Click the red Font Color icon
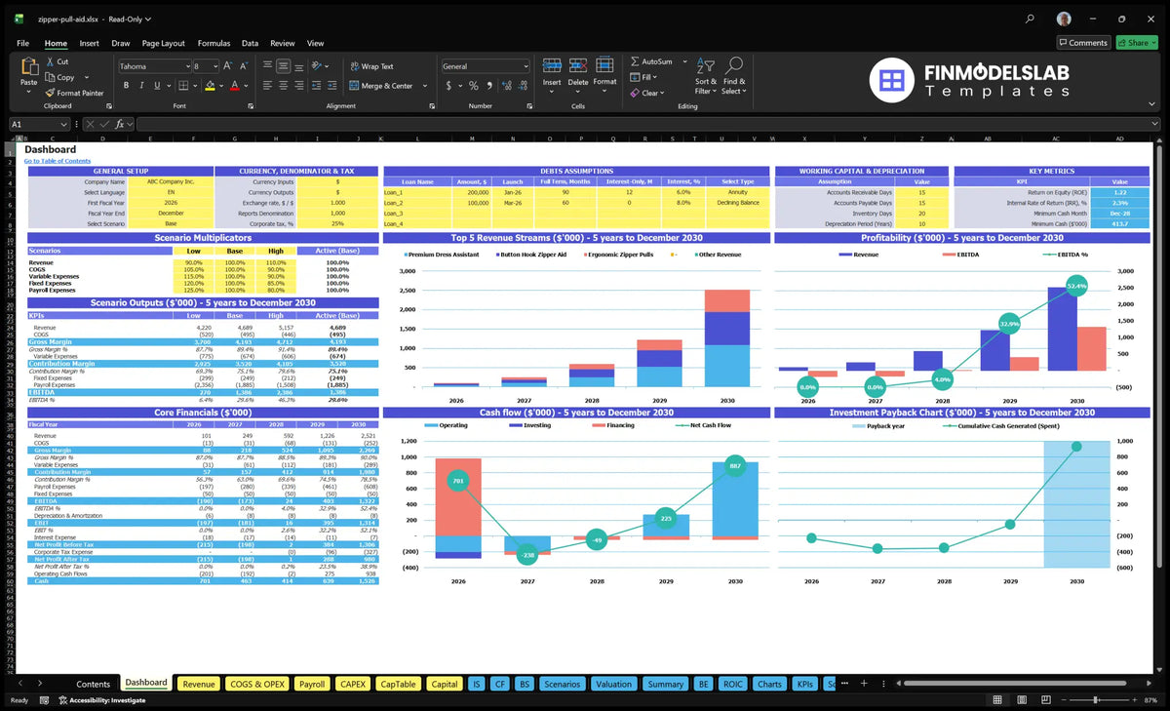The height and width of the screenshot is (711, 1170). [x=234, y=86]
